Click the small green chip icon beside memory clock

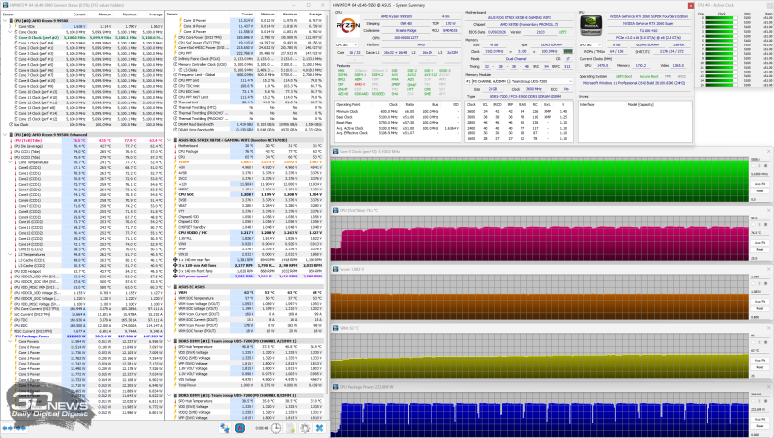click(568, 51)
